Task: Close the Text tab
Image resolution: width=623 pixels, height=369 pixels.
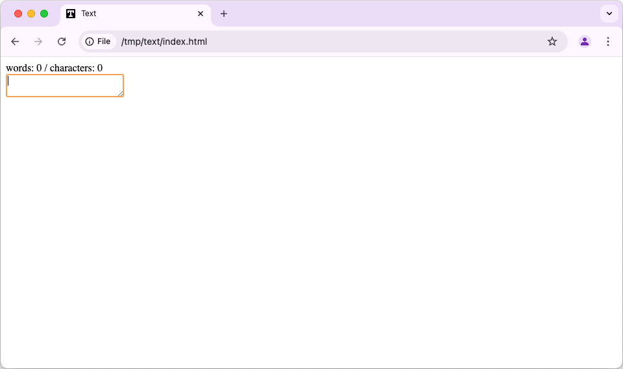Action: click(201, 14)
